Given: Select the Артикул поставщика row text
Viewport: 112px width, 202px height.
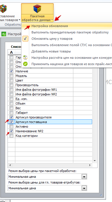Looking at the screenshot, I should [x=31, y=122].
